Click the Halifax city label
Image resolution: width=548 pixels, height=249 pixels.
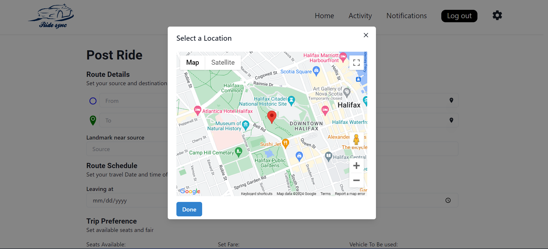(349, 105)
